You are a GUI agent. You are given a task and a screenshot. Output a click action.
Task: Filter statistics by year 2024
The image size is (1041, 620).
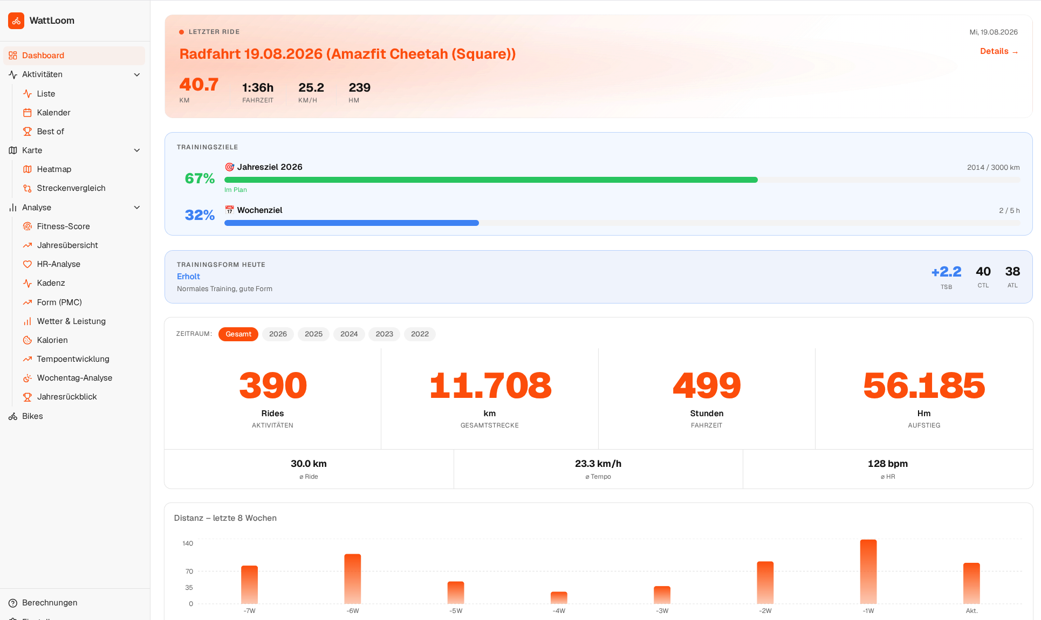(349, 334)
